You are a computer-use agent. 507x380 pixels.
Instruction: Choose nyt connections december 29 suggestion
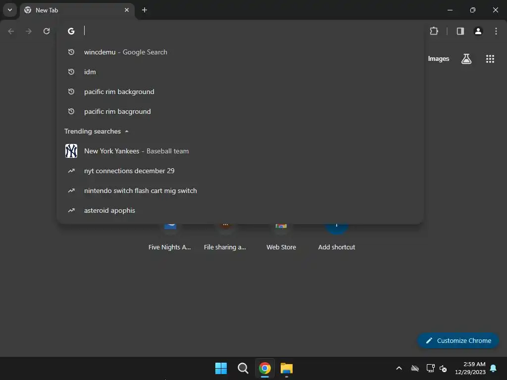240,171
